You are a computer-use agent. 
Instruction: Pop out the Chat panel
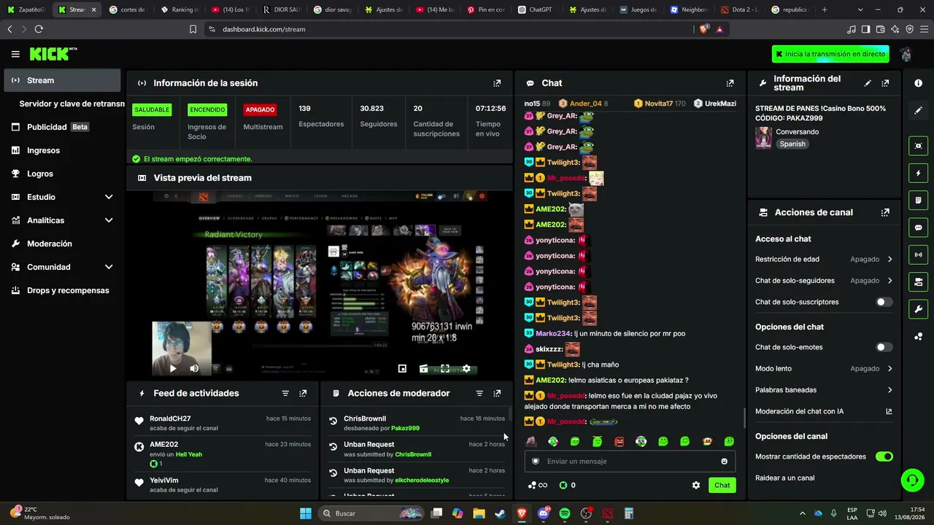[x=730, y=83]
